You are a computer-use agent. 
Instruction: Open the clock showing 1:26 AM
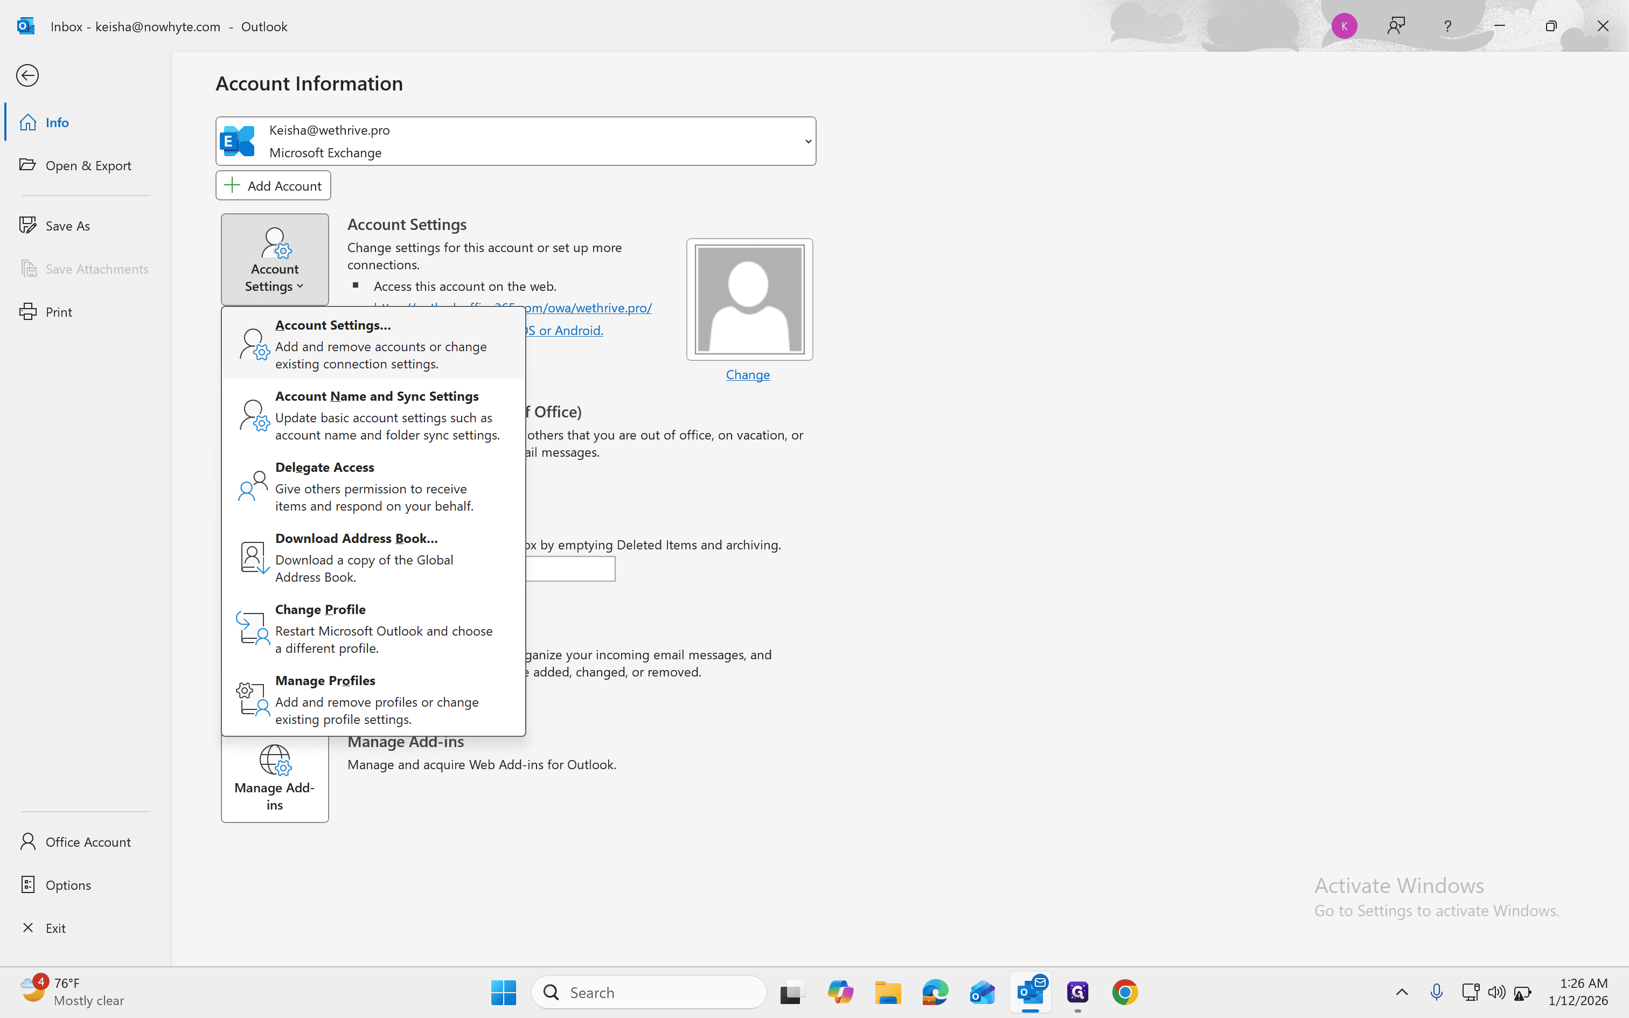click(x=1578, y=992)
